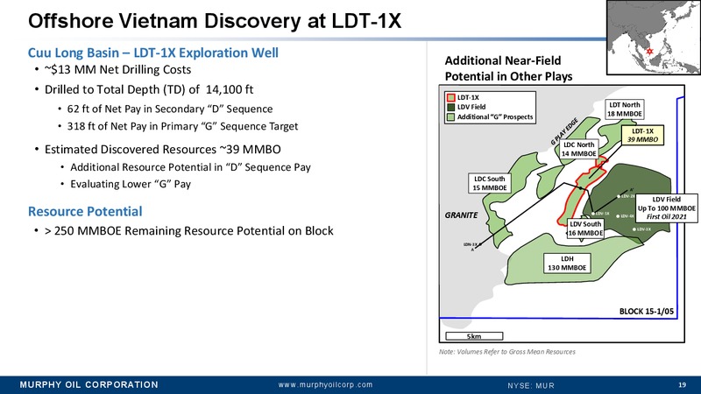Click the 'LDT North 18 MMBOE' map label
This screenshot has width=701, height=394.
[x=625, y=109]
